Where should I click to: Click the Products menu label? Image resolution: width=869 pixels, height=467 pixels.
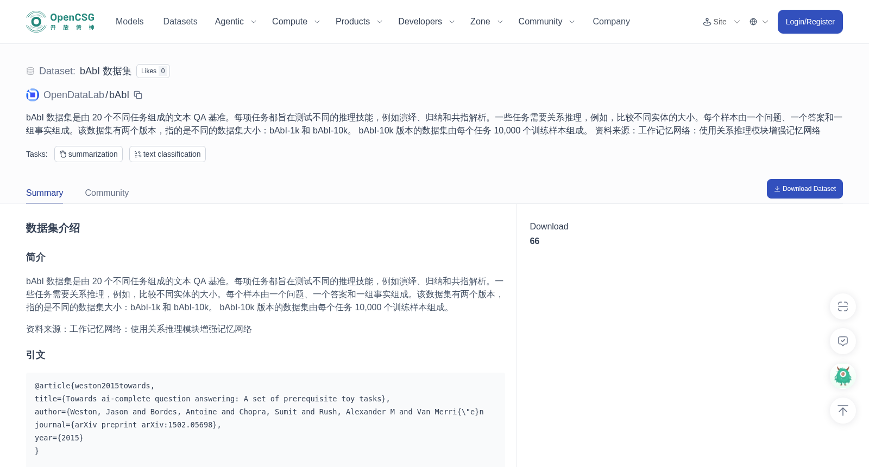[x=352, y=22]
